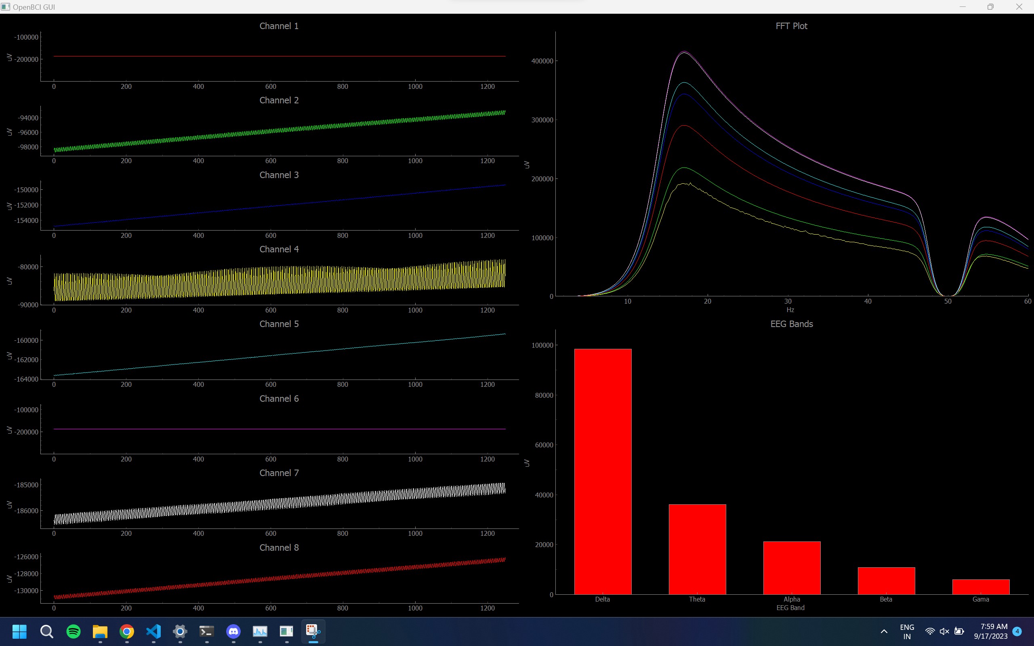Click the taskbar Search magnifier
The width and height of the screenshot is (1034, 646).
click(x=46, y=631)
